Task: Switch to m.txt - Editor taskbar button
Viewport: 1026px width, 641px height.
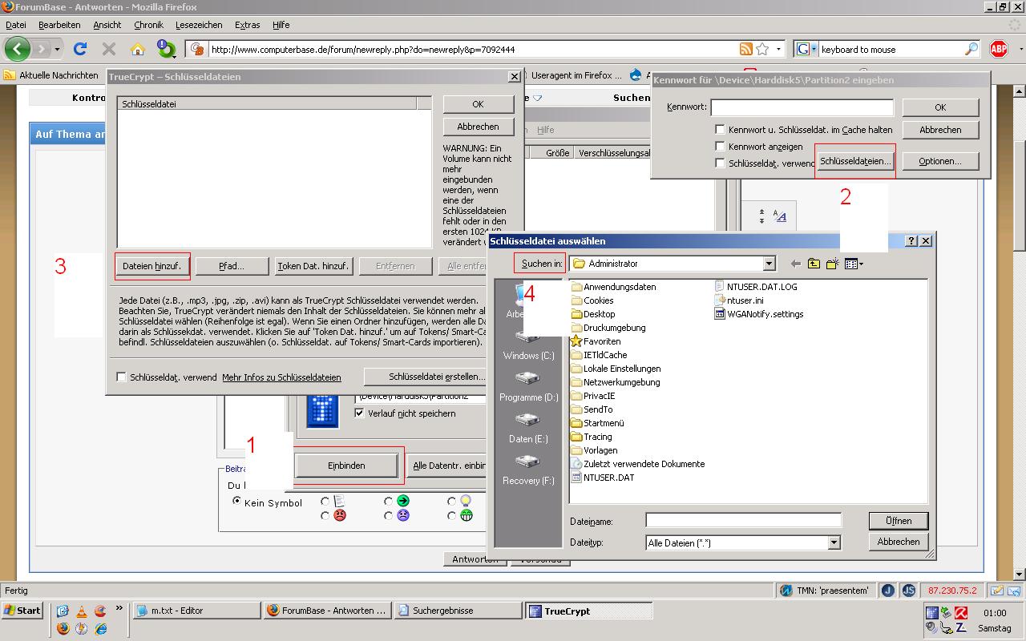Action: (x=196, y=611)
